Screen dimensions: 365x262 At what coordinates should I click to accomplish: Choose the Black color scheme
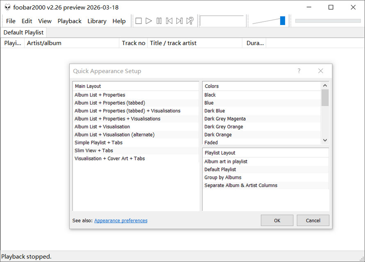click(x=262, y=95)
